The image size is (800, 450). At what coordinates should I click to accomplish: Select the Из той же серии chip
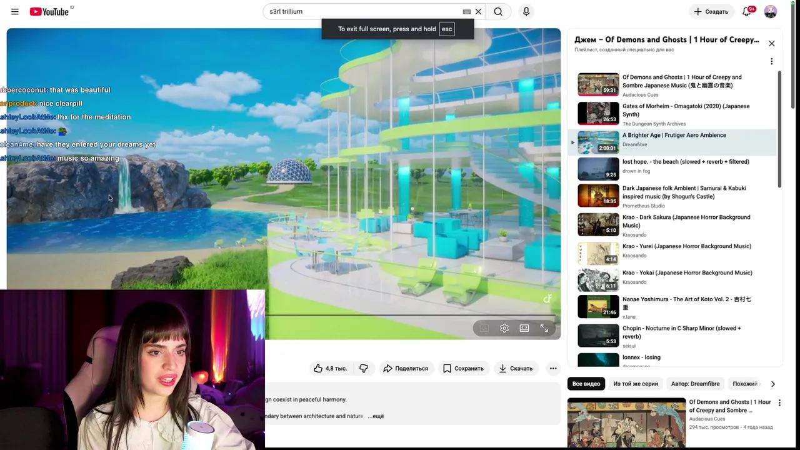pyautogui.click(x=636, y=384)
